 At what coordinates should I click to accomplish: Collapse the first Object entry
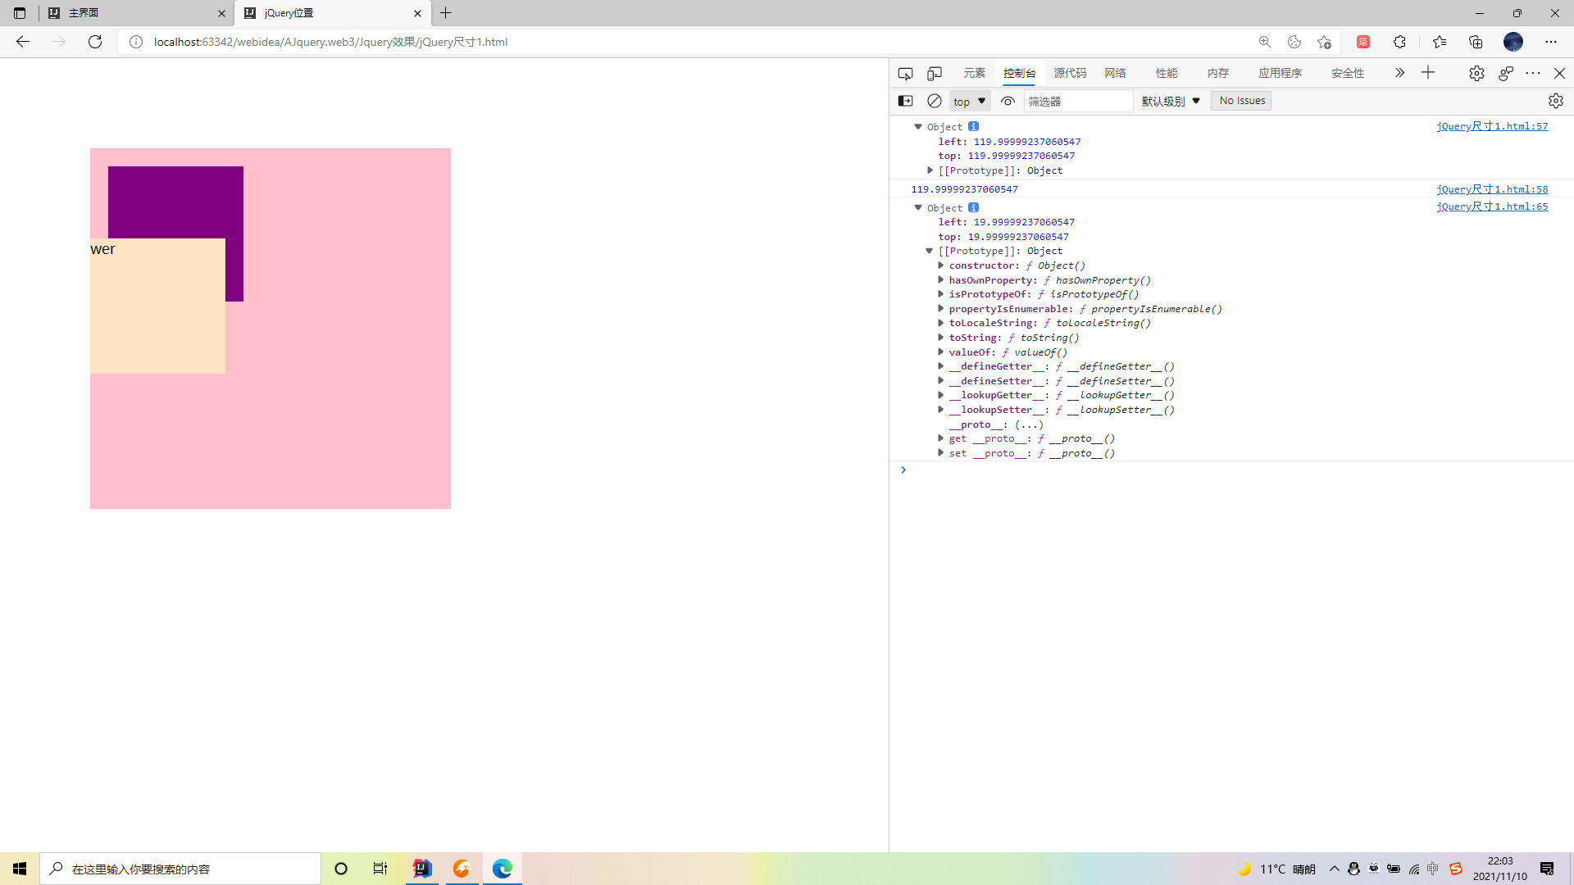tap(918, 127)
